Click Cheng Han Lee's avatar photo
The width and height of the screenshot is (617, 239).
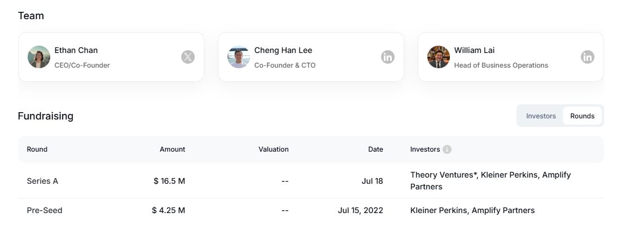239,57
